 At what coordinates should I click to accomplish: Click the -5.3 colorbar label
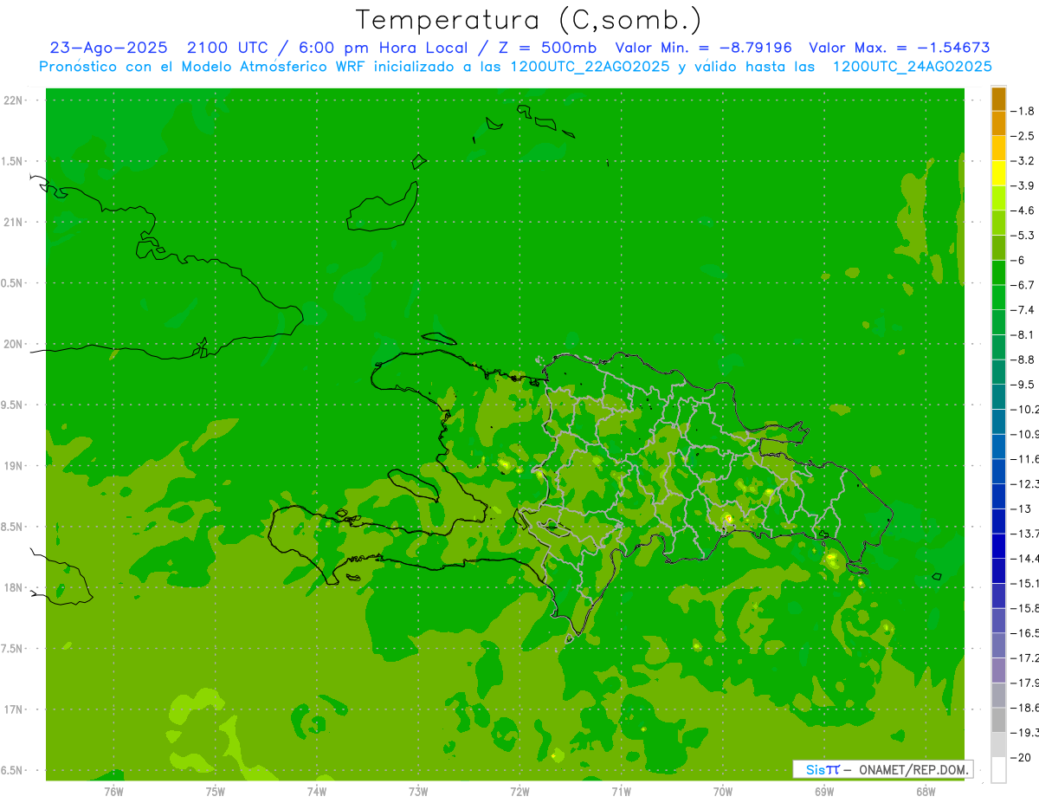[1023, 235]
